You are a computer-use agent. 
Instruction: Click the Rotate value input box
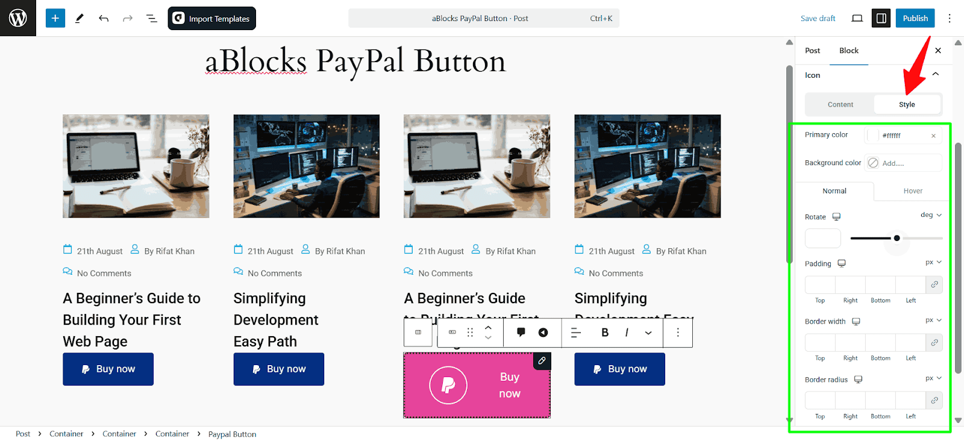pyautogui.click(x=822, y=238)
